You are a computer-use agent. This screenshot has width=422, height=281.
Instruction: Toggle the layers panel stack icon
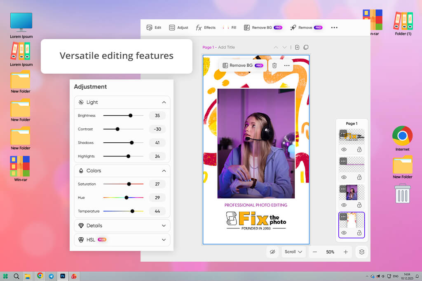[362, 252]
